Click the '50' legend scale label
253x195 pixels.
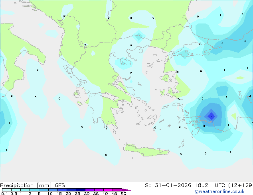[123, 193]
